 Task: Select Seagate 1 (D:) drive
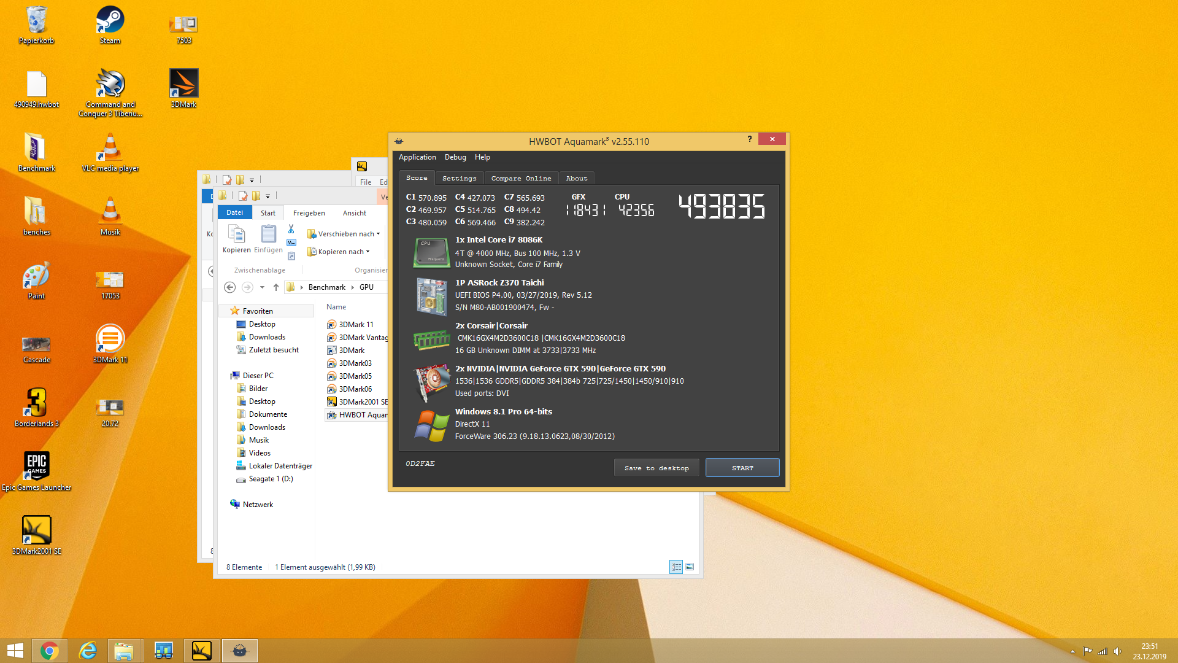coord(271,479)
